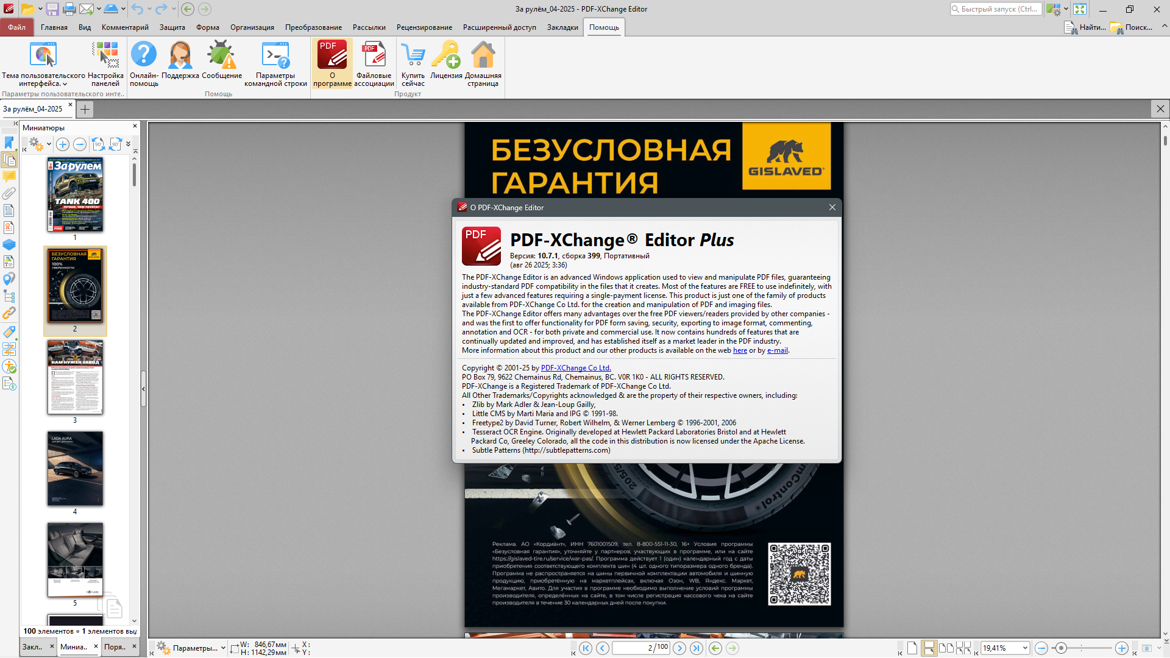Open Параметры командной строки

[x=275, y=64]
